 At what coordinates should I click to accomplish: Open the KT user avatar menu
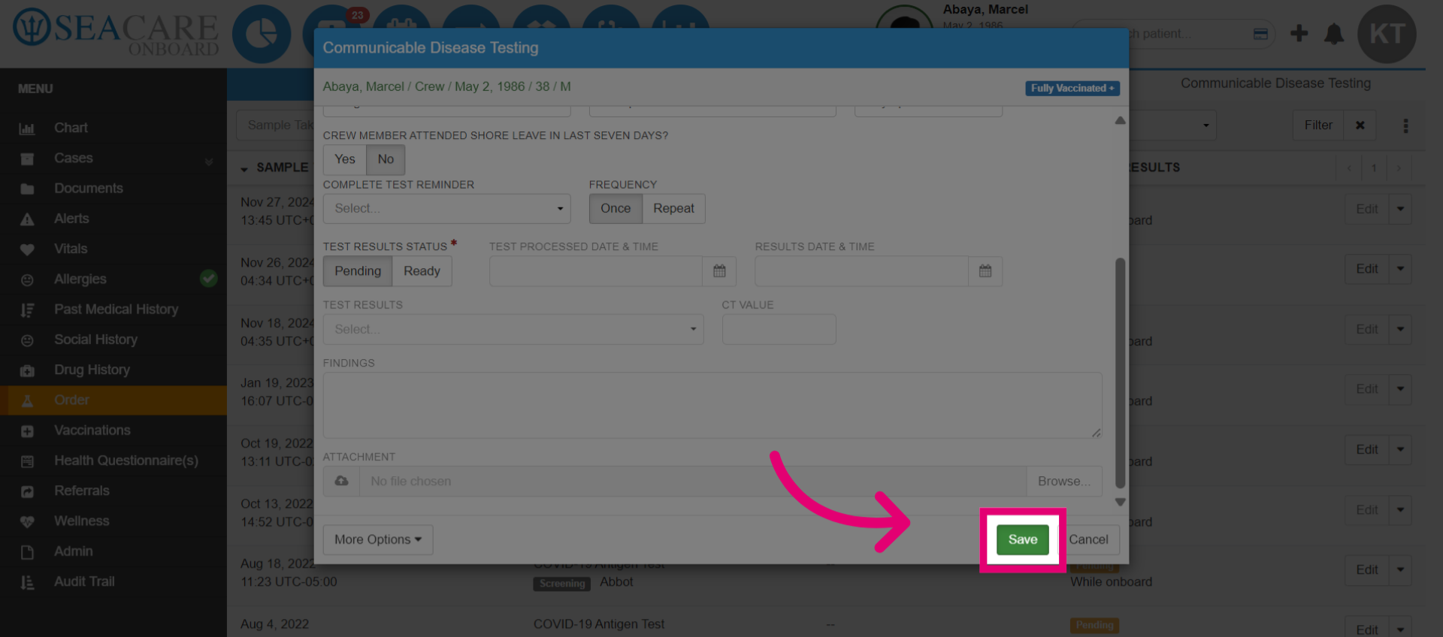[1387, 34]
